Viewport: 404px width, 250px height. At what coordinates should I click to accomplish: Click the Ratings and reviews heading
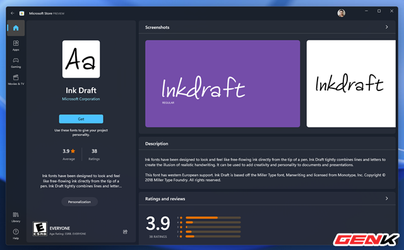[165, 199]
